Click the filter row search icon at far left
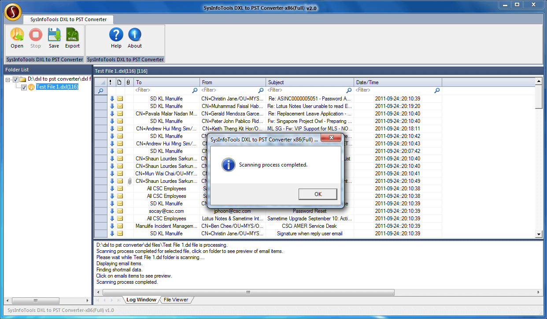This screenshot has width=547, height=319. point(101,90)
